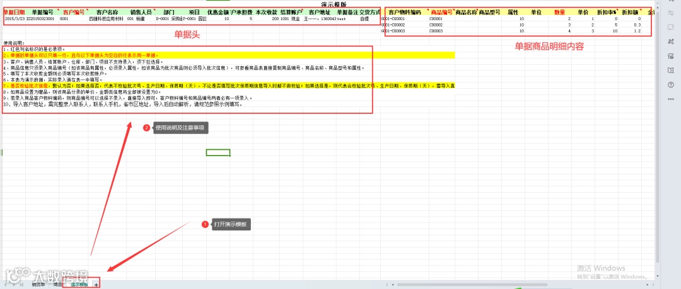This screenshot has height=289, width=681.
Task: Select yellow instruction line 2 about 单据头
Action: pos(229,55)
